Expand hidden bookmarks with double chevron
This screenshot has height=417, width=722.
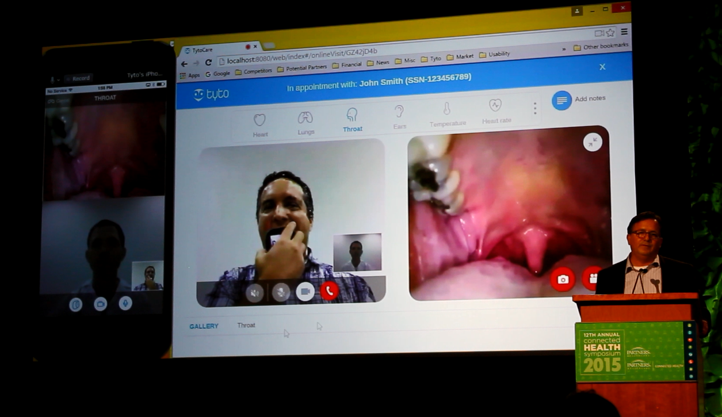(564, 49)
